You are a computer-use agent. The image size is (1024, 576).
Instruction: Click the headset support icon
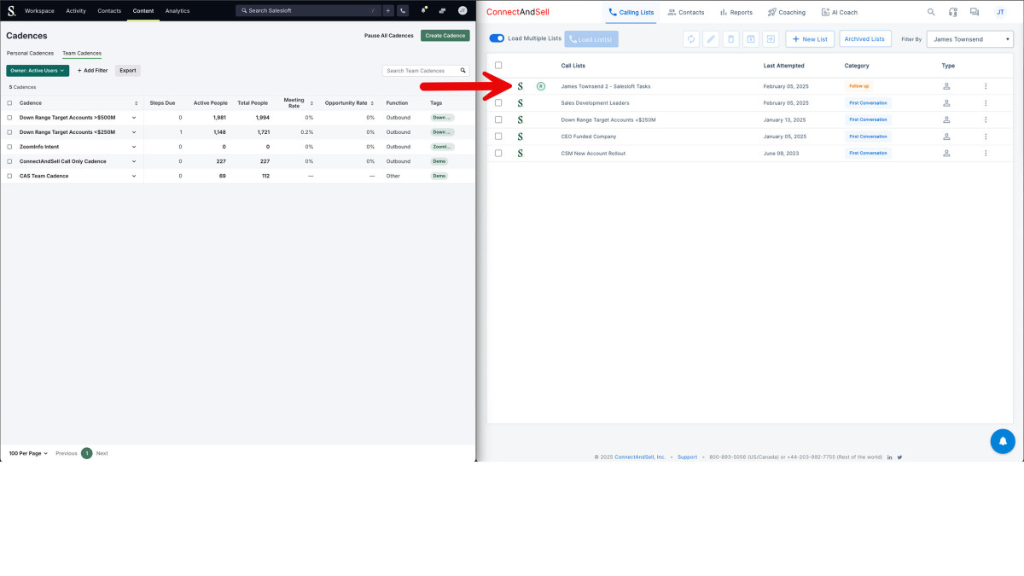coord(953,12)
